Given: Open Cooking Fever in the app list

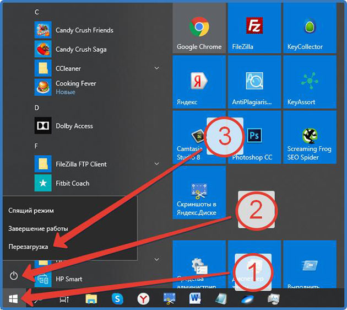Looking at the screenshot, I should point(97,87).
